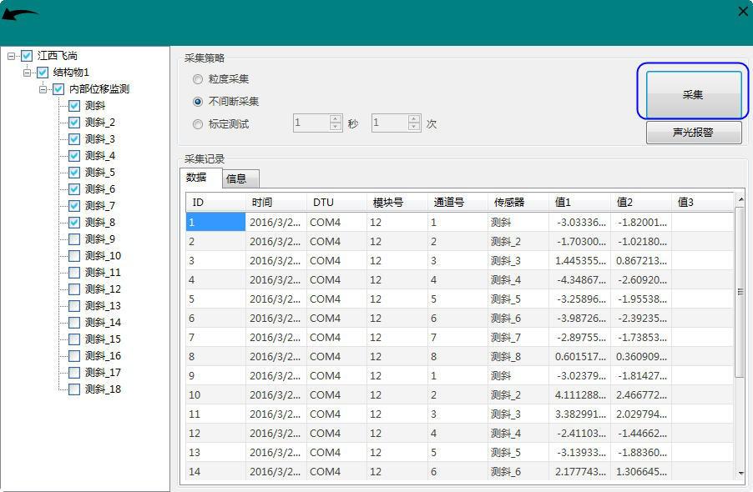Sort by the 时间 column header
Viewport: 753px width, 492px height.
[276, 203]
